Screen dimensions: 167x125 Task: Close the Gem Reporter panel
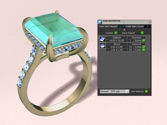(150, 22)
